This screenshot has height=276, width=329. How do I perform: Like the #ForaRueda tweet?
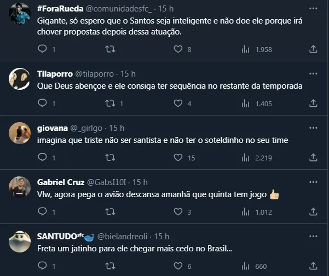177,49
